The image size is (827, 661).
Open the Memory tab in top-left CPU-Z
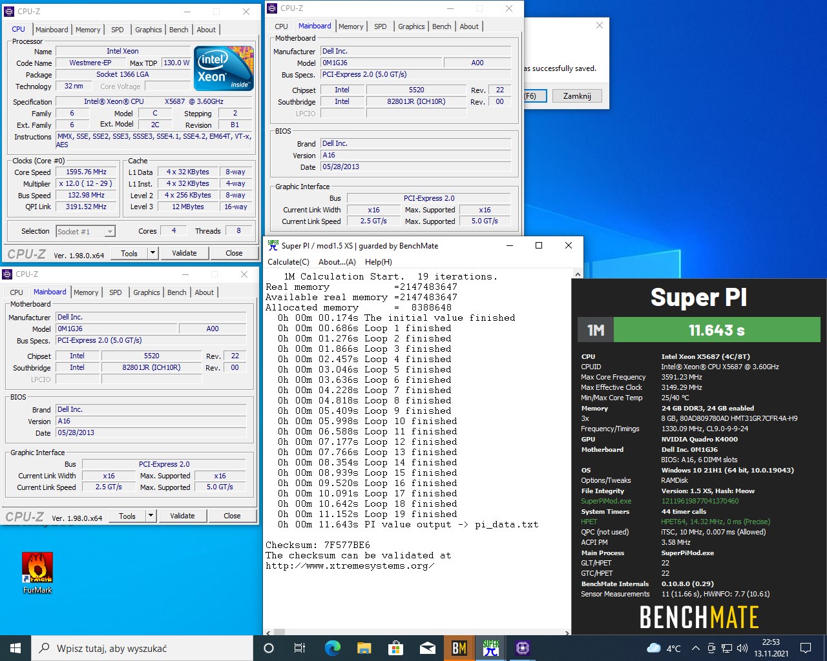(x=88, y=30)
